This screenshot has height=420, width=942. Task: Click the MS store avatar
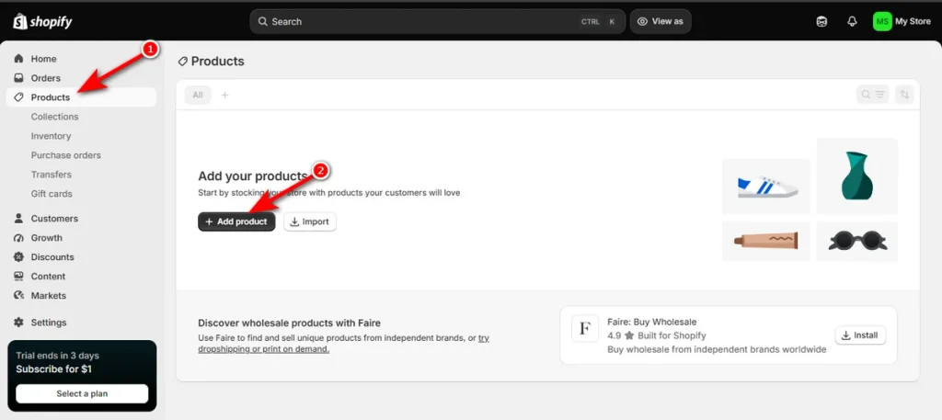point(882,22)
